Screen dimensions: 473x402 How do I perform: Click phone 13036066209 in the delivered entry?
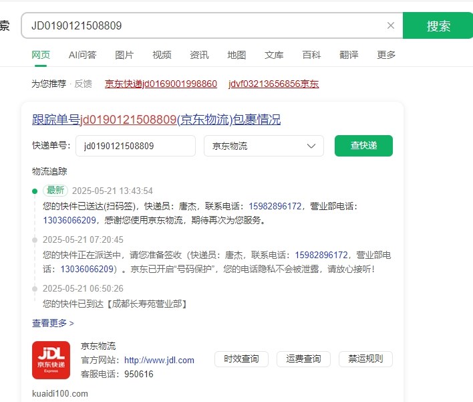pos(69,220)
